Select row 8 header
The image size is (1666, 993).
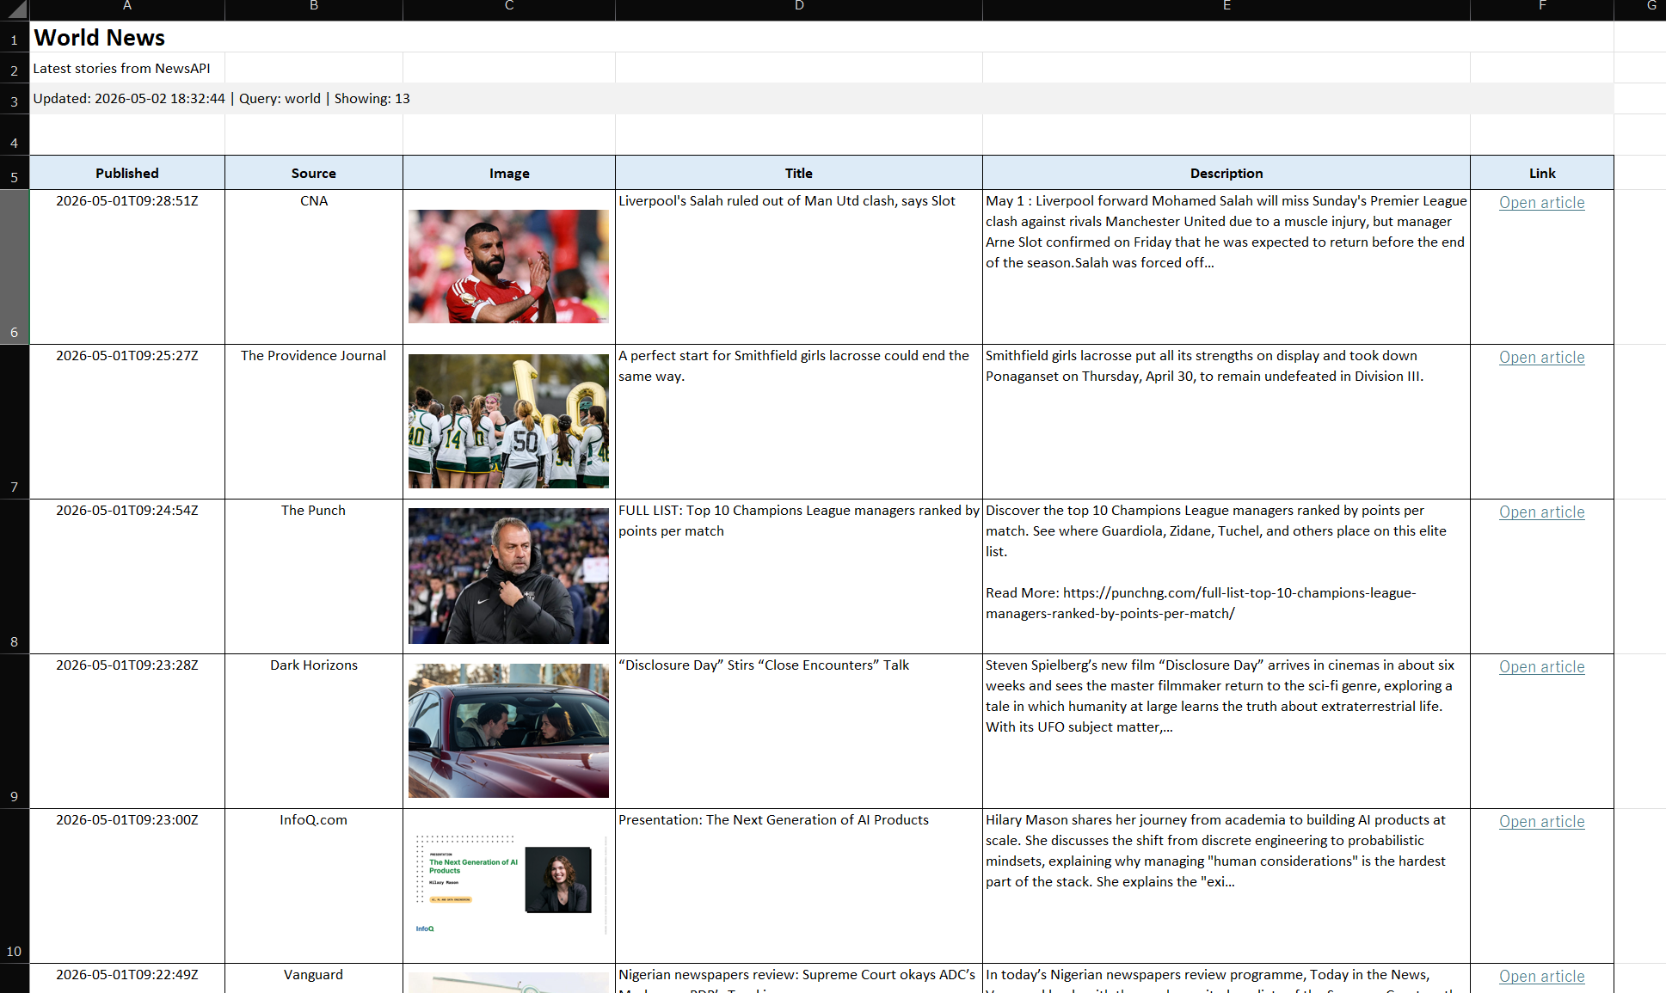coord(15,577)
